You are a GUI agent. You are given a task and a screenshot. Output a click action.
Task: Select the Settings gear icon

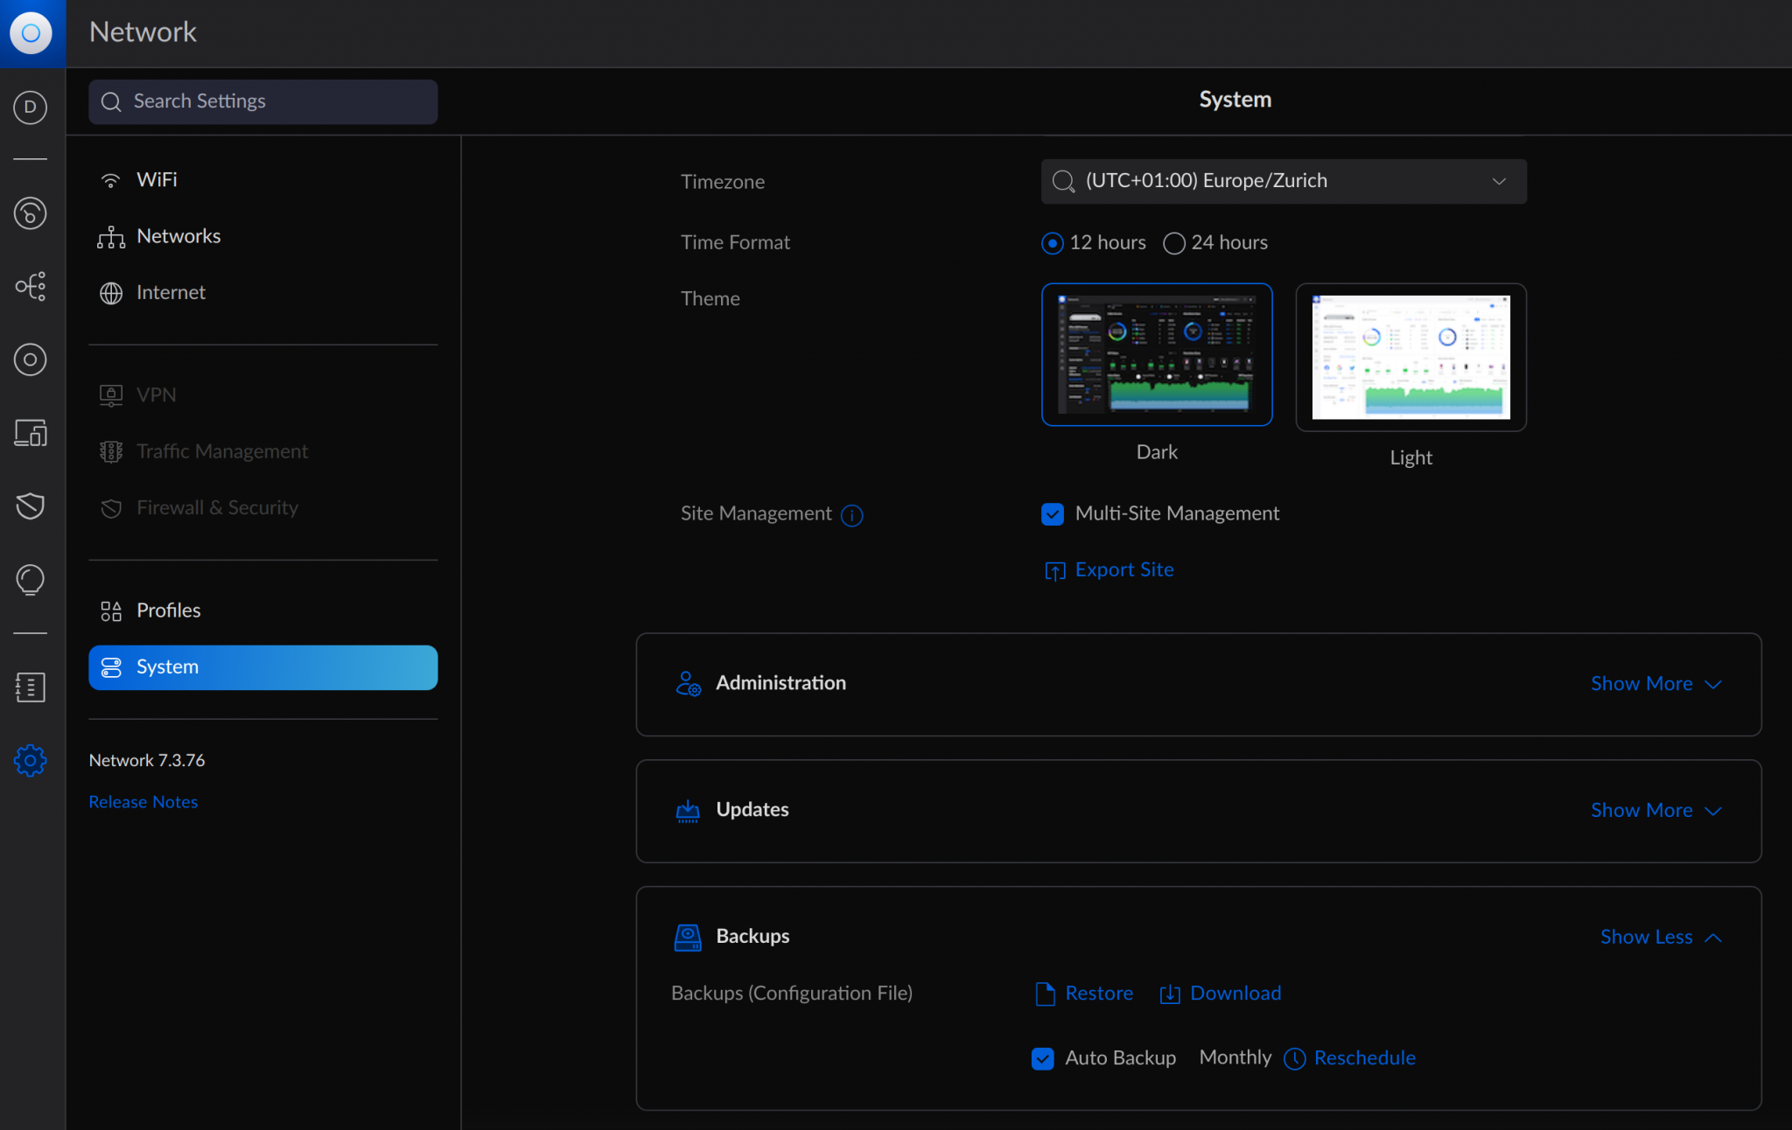(x=31, y=760)
